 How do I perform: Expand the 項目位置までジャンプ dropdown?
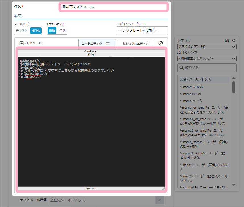coord(206,59)
